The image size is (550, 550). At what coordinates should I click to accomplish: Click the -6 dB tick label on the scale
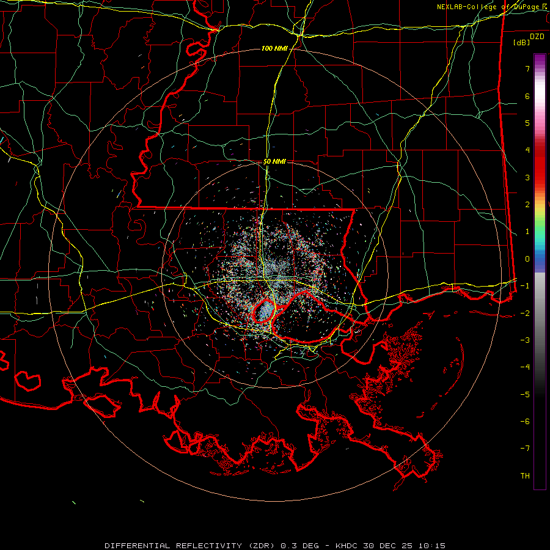point(525,421)
